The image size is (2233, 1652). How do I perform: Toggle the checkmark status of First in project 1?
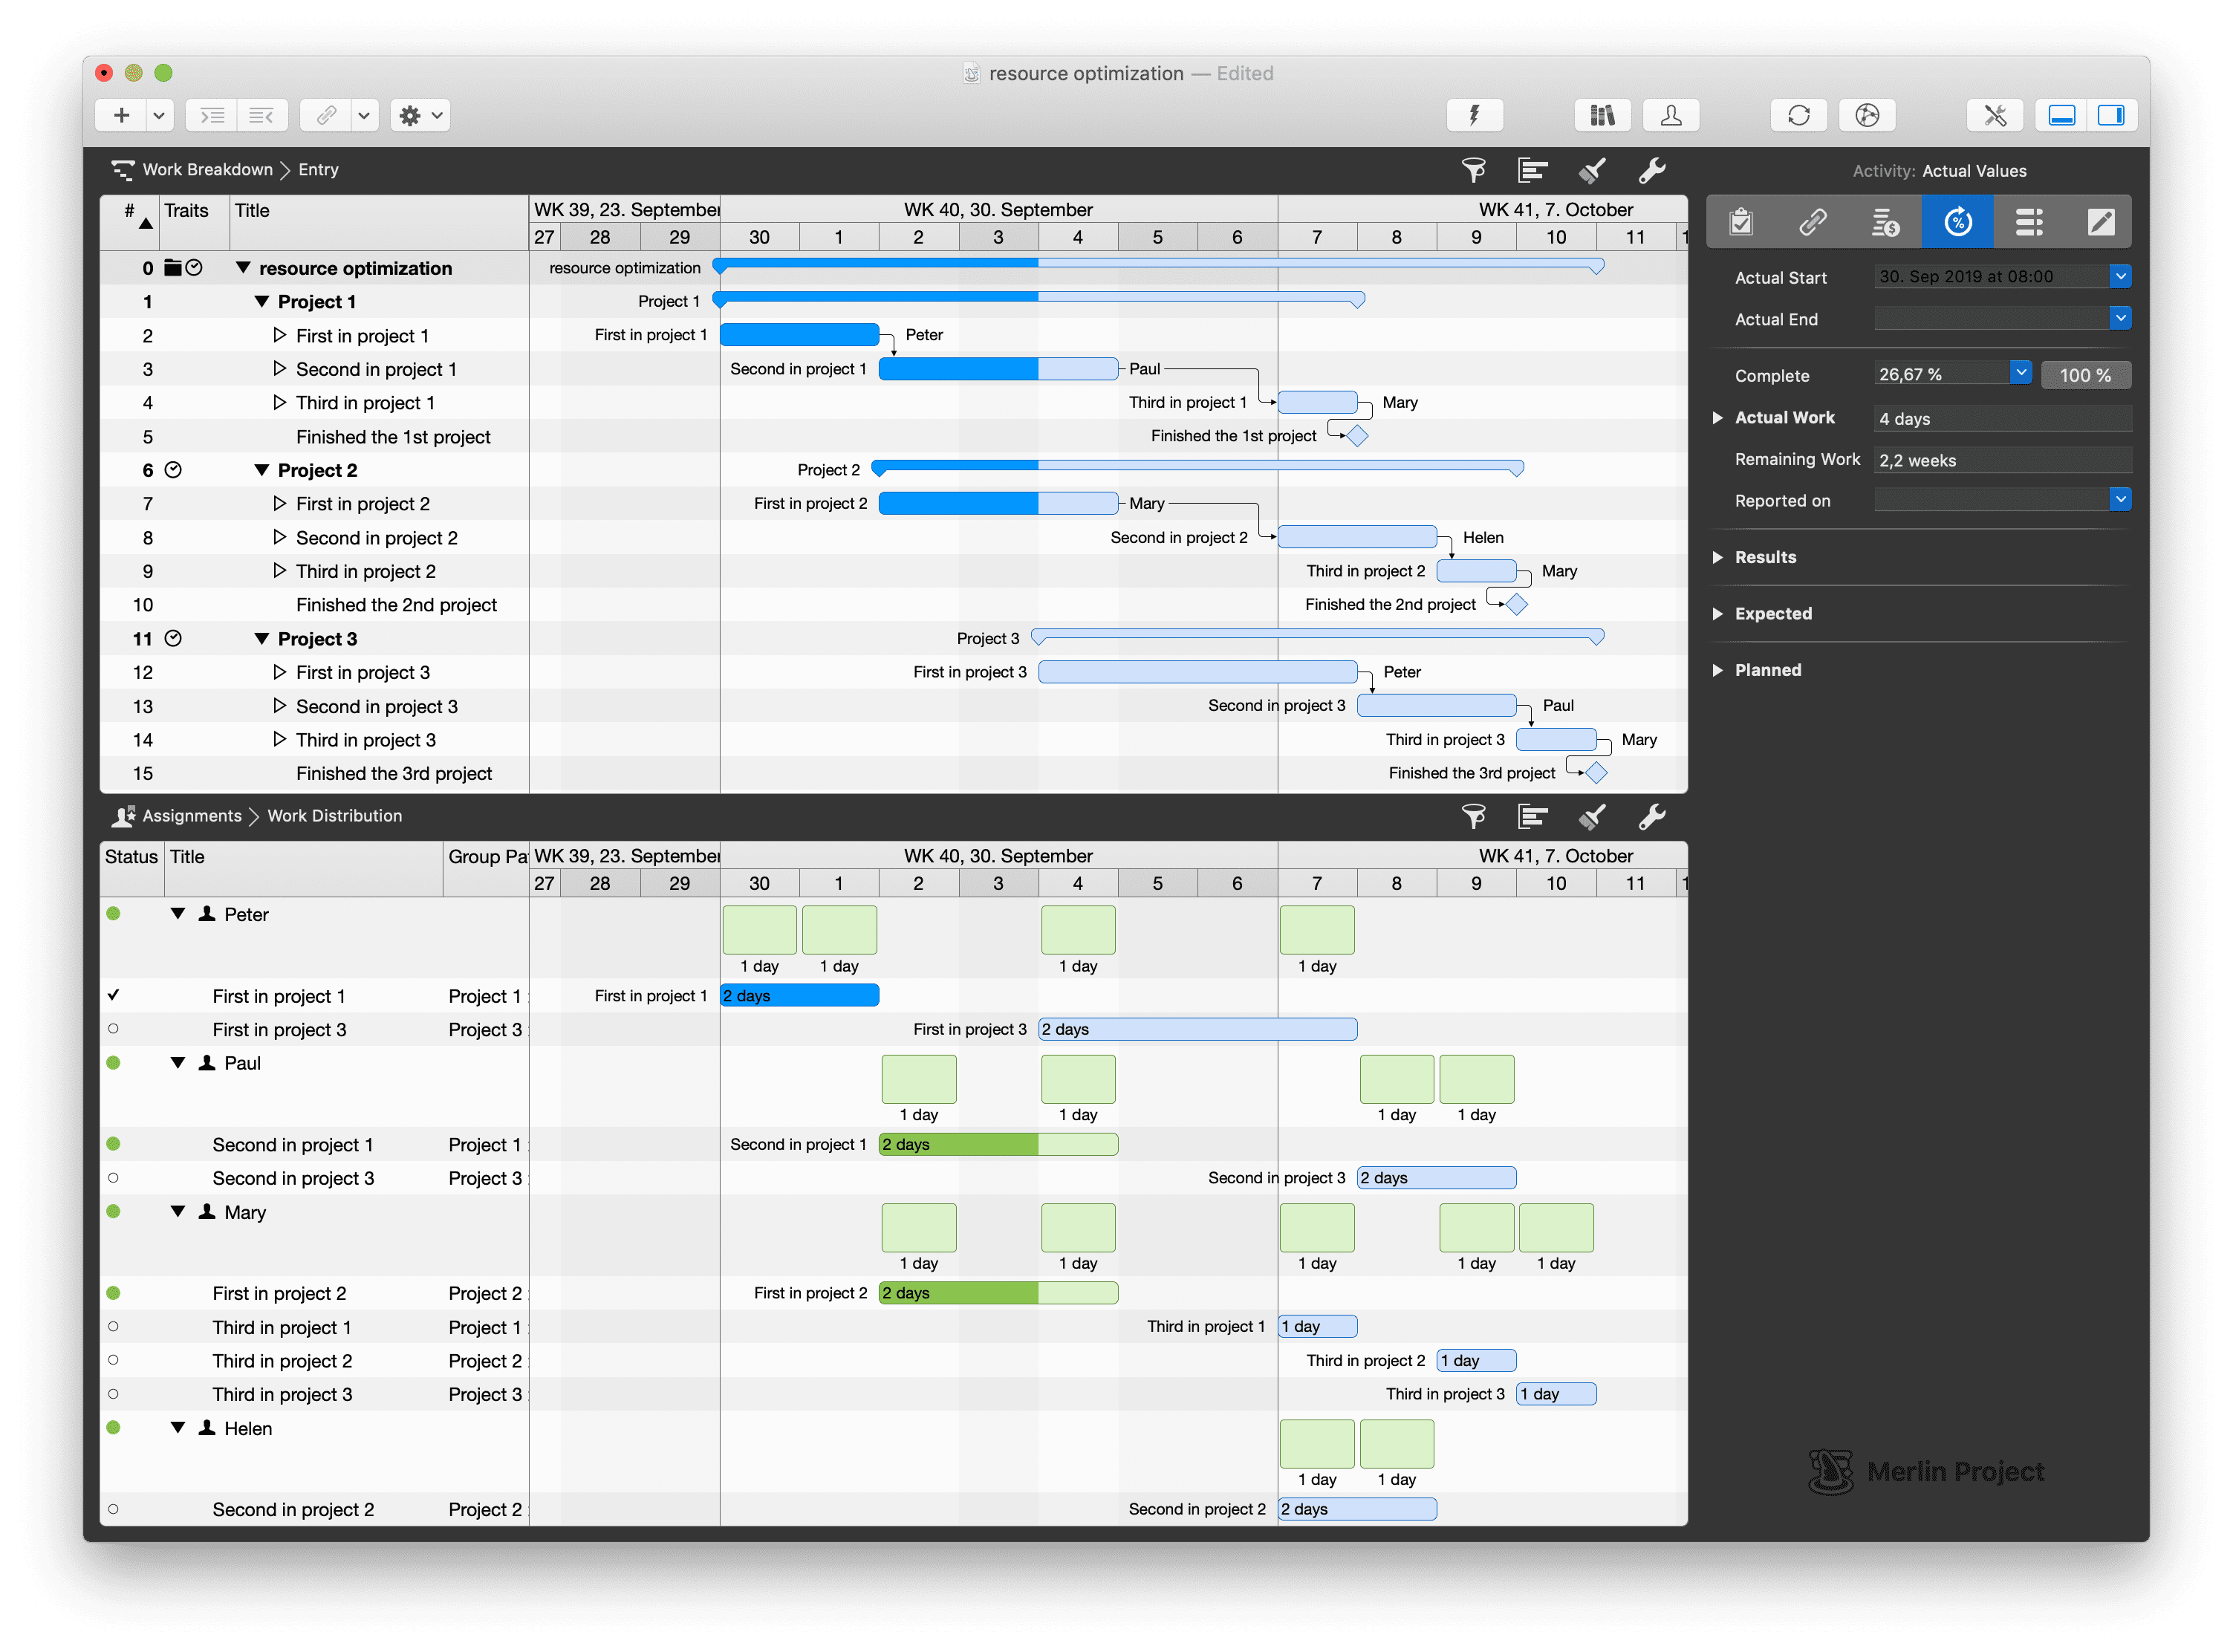coord(113,995)
